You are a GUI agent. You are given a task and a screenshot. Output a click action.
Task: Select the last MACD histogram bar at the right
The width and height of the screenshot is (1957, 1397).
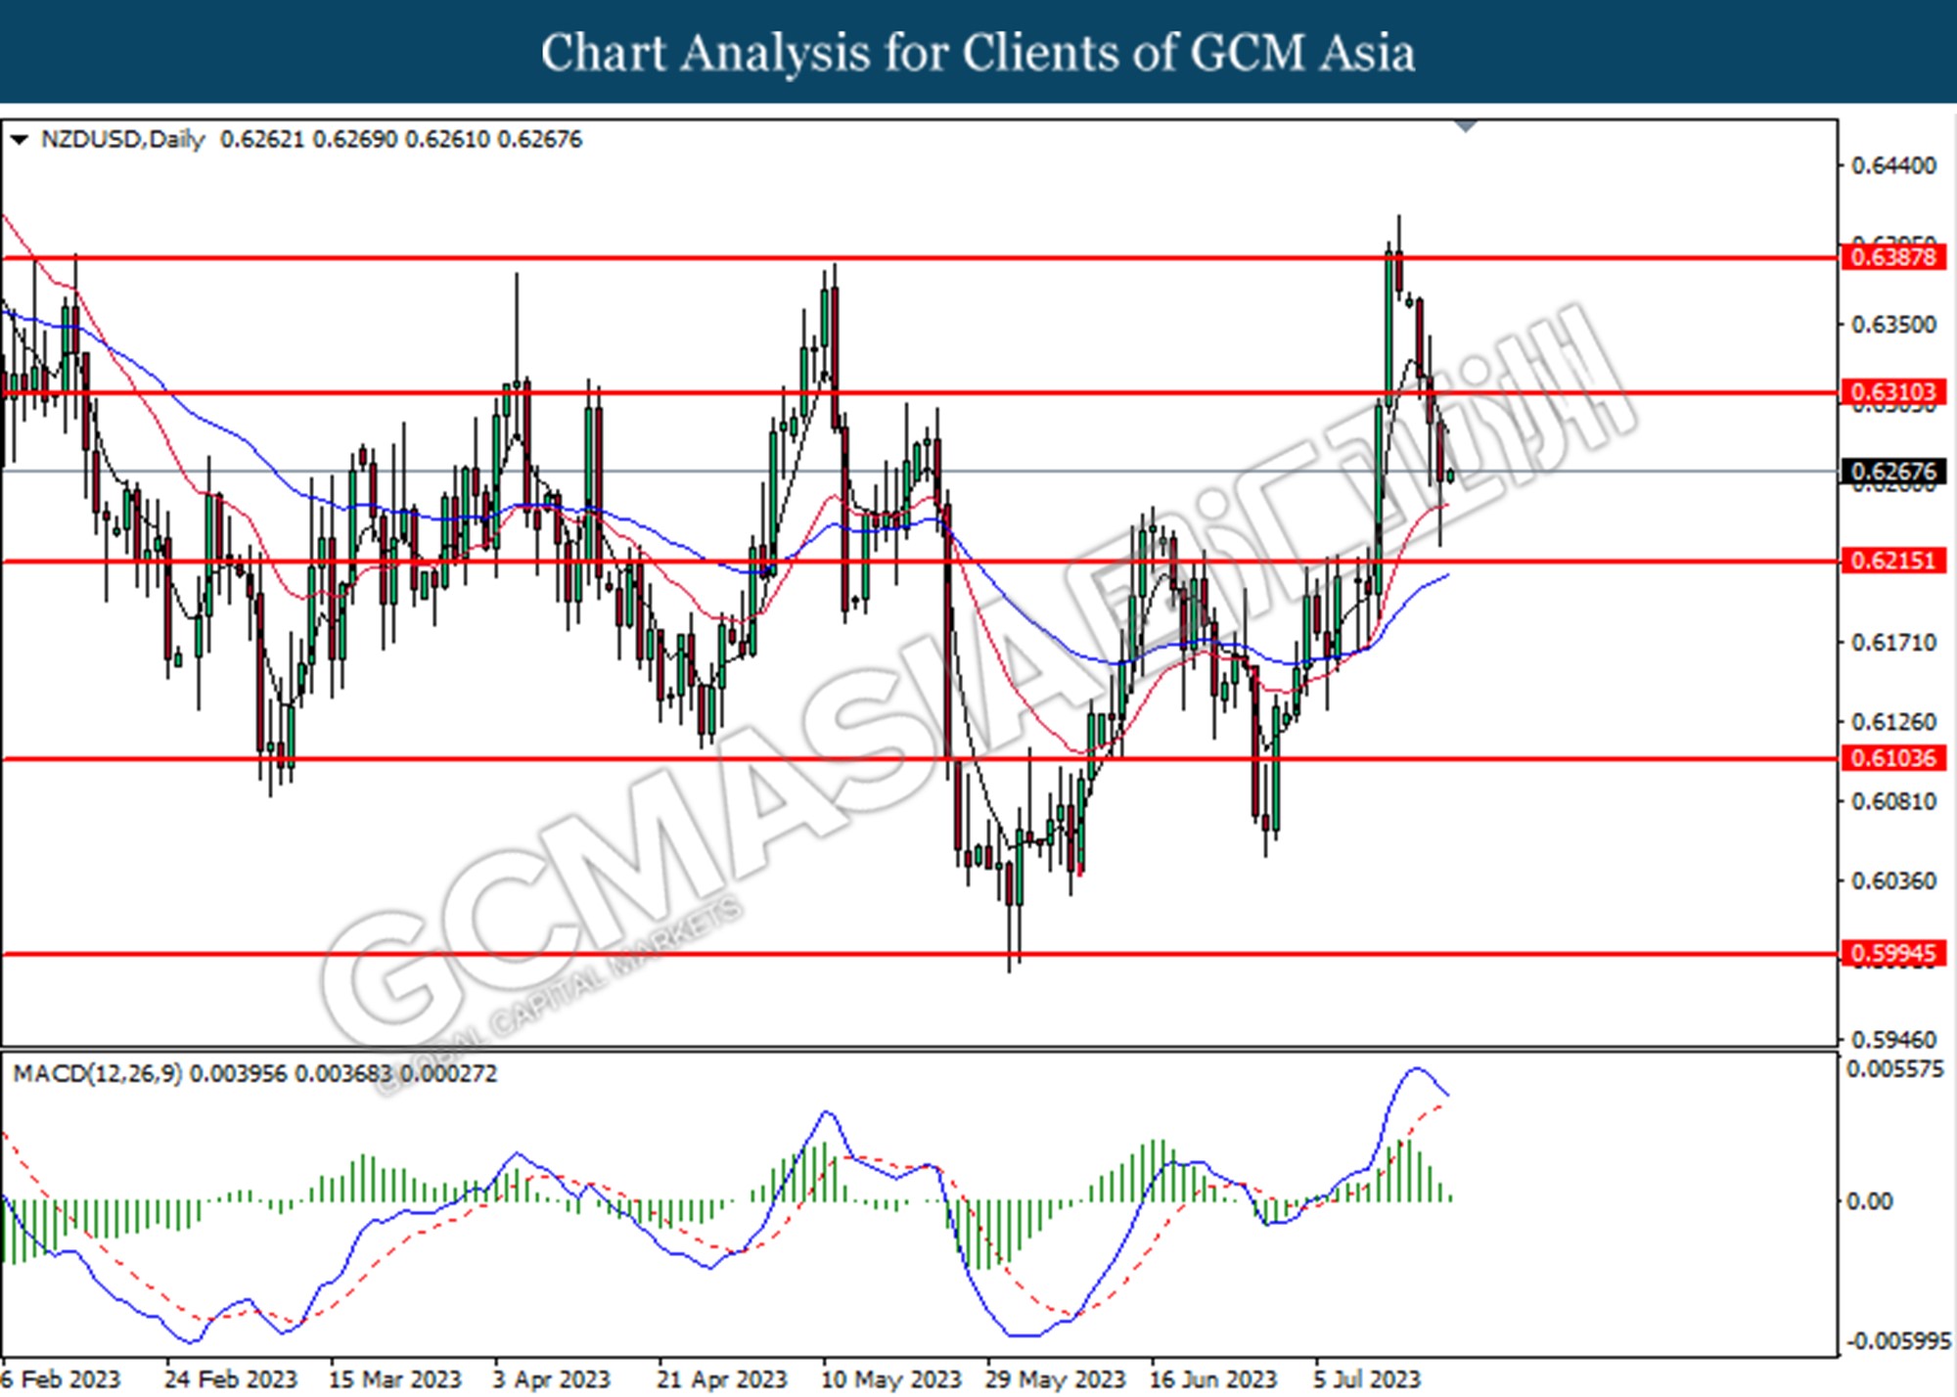1450,1196
